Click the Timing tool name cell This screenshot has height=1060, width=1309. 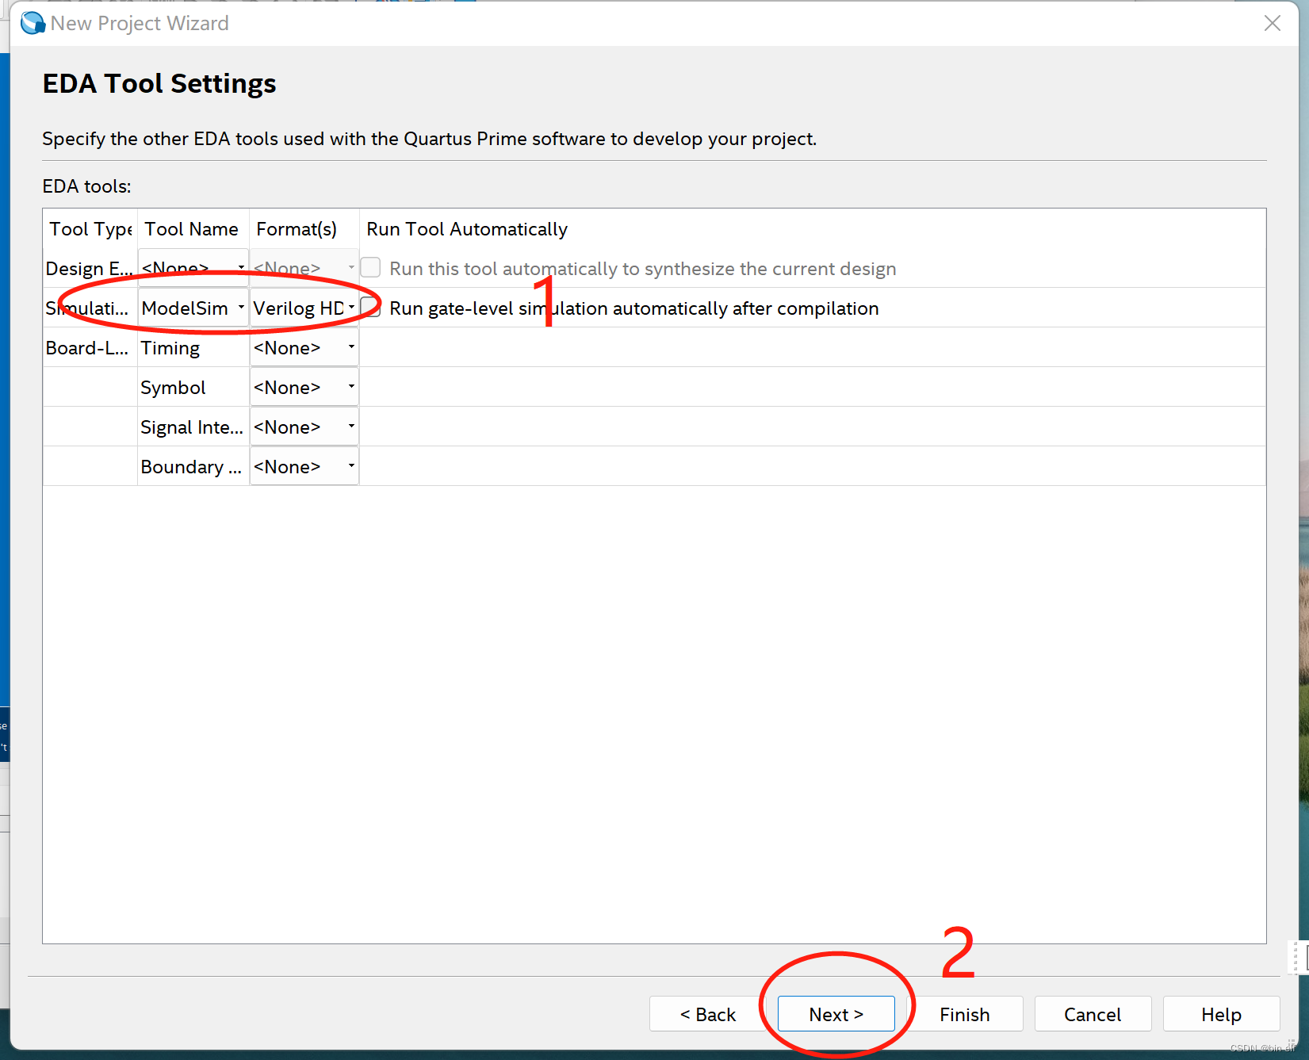coord(193,347)
